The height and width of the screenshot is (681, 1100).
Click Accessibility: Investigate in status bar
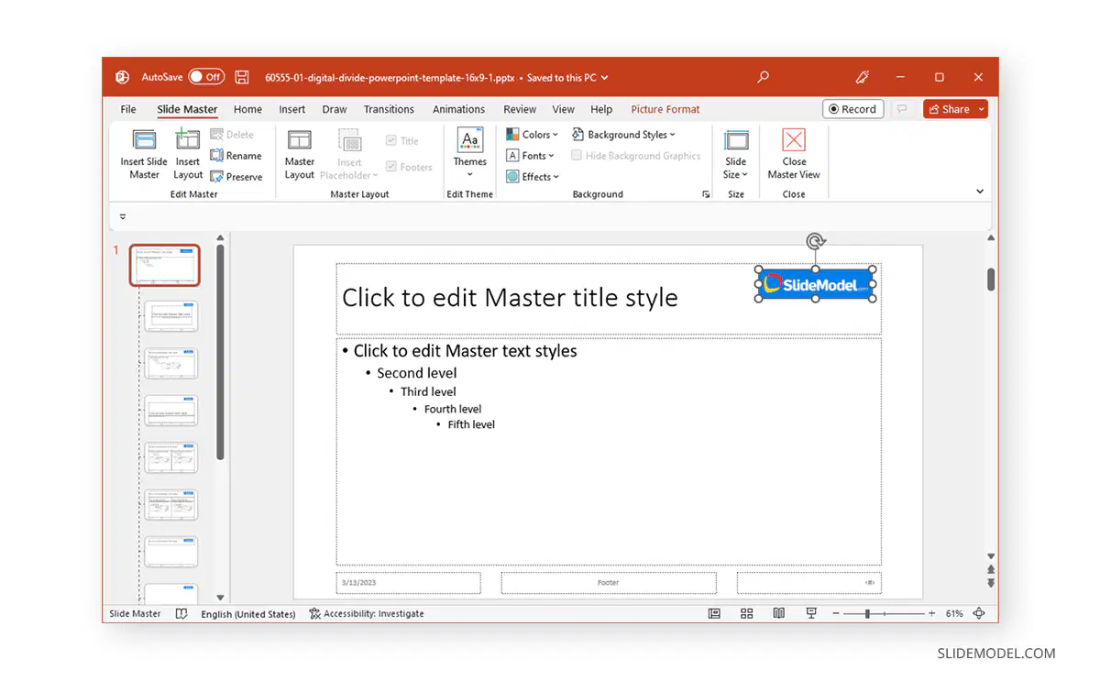tap(367, 614)
